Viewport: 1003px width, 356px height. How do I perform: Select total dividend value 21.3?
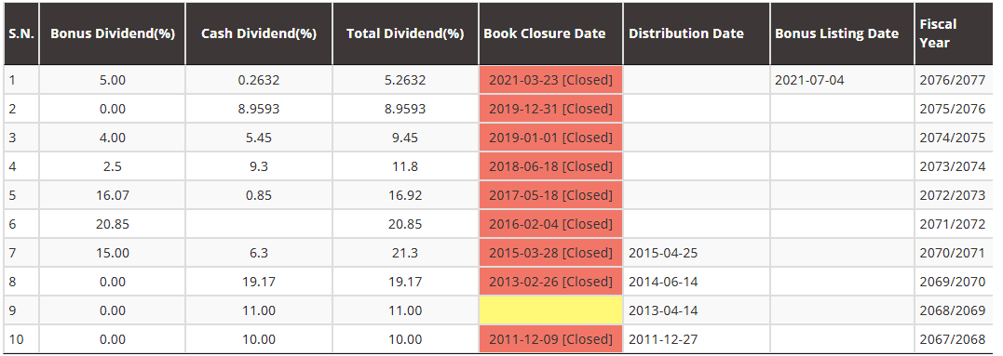(x=405, y=253)
